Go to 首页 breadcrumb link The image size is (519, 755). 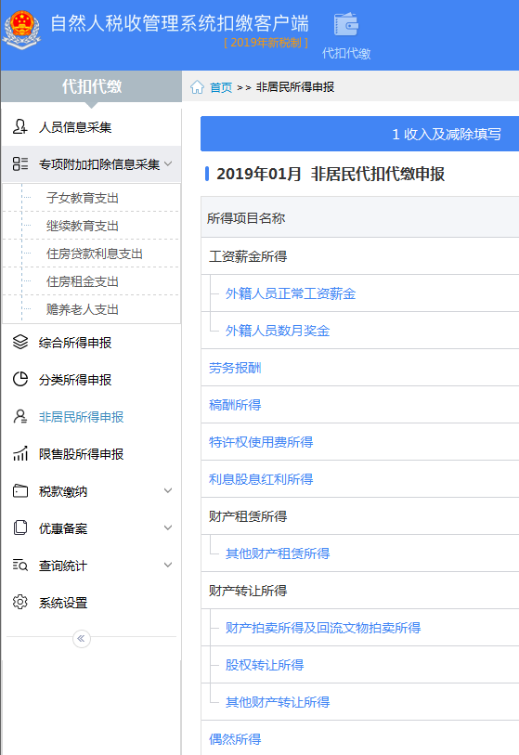pyautogui.click(x=221, y=87)
